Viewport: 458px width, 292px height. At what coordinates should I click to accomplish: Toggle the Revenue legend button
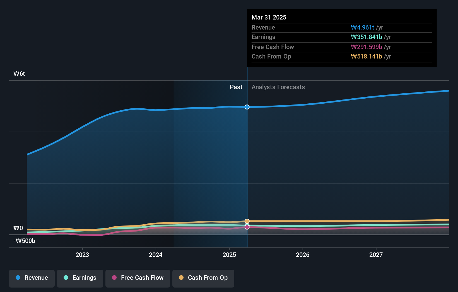pyautogui.click(x=32, y=278)
